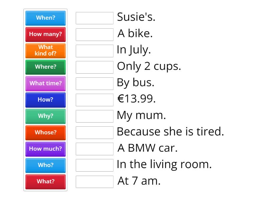Click the "Why?" question tile
The width and height of the screenshot is (267, 200).
tap(45, 116)
